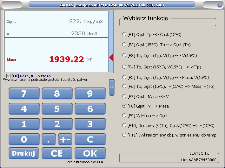This screenshot has width=225, height=168.
Task: Click the +- sign change key
Action: 65,139
